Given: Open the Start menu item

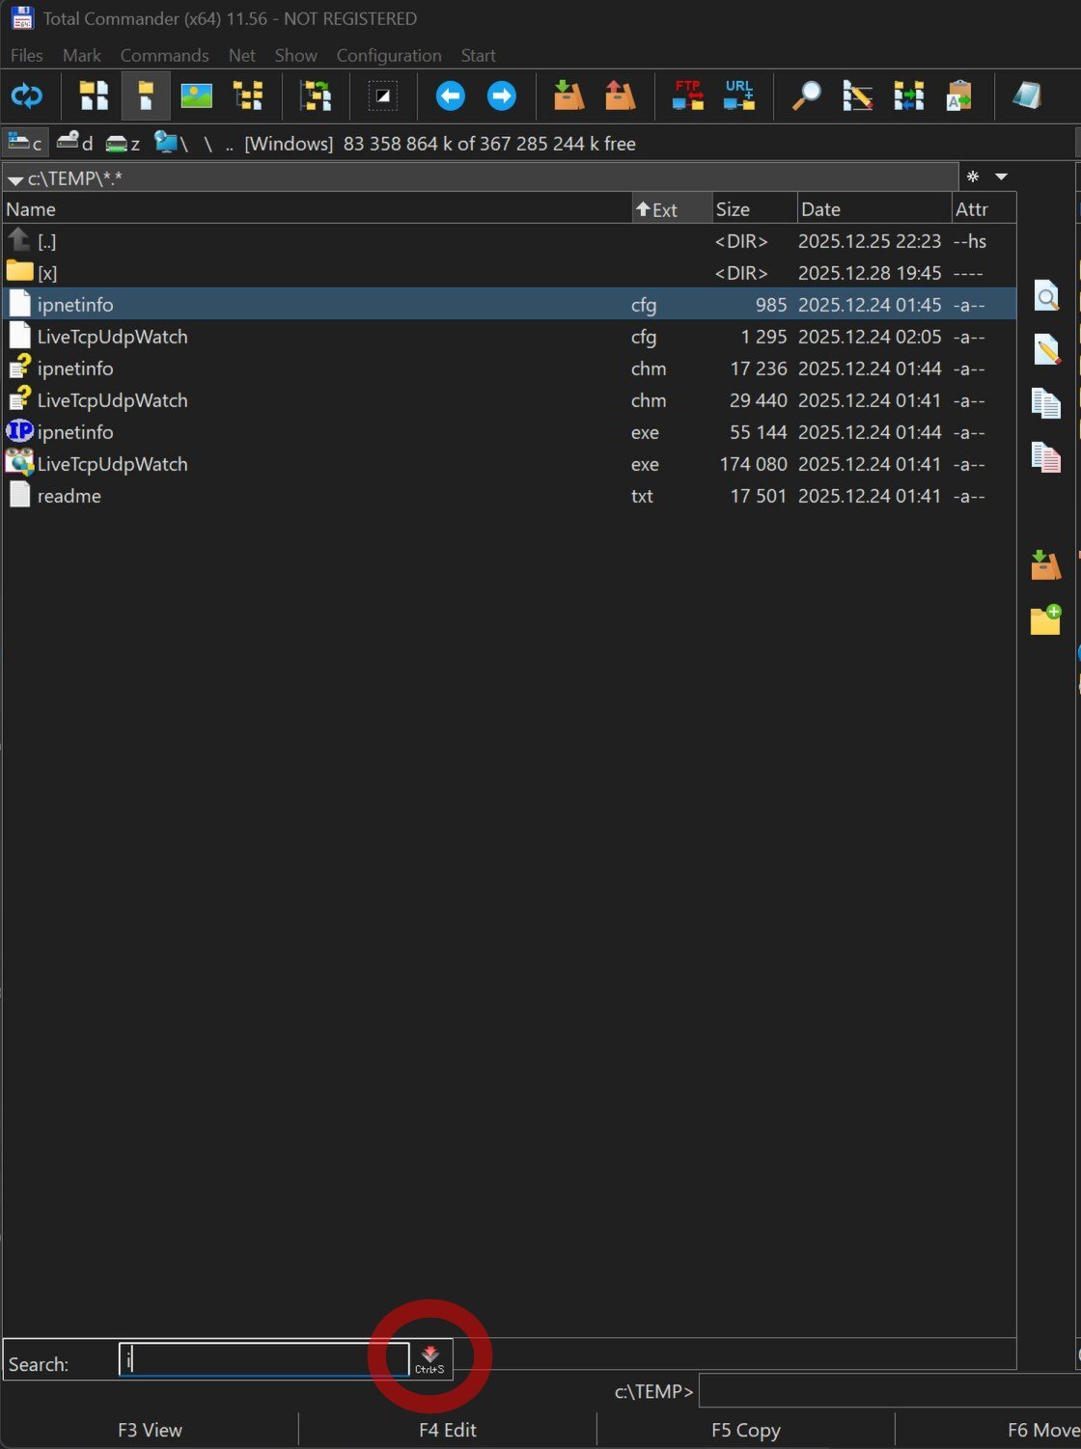Looking at the screenshot, I should click(478, 55).
